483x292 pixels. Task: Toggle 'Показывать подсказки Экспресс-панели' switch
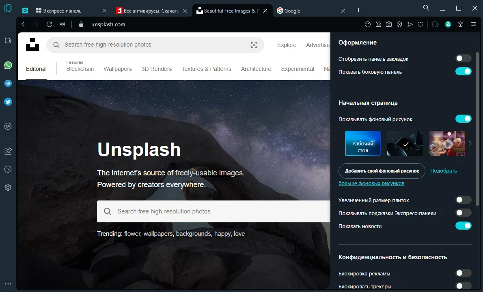pyautogui.click(x=463, y=213)
